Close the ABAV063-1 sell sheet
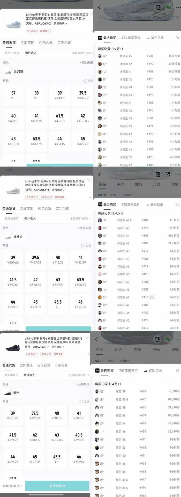 pyautogui.click(x=89, y=180)
